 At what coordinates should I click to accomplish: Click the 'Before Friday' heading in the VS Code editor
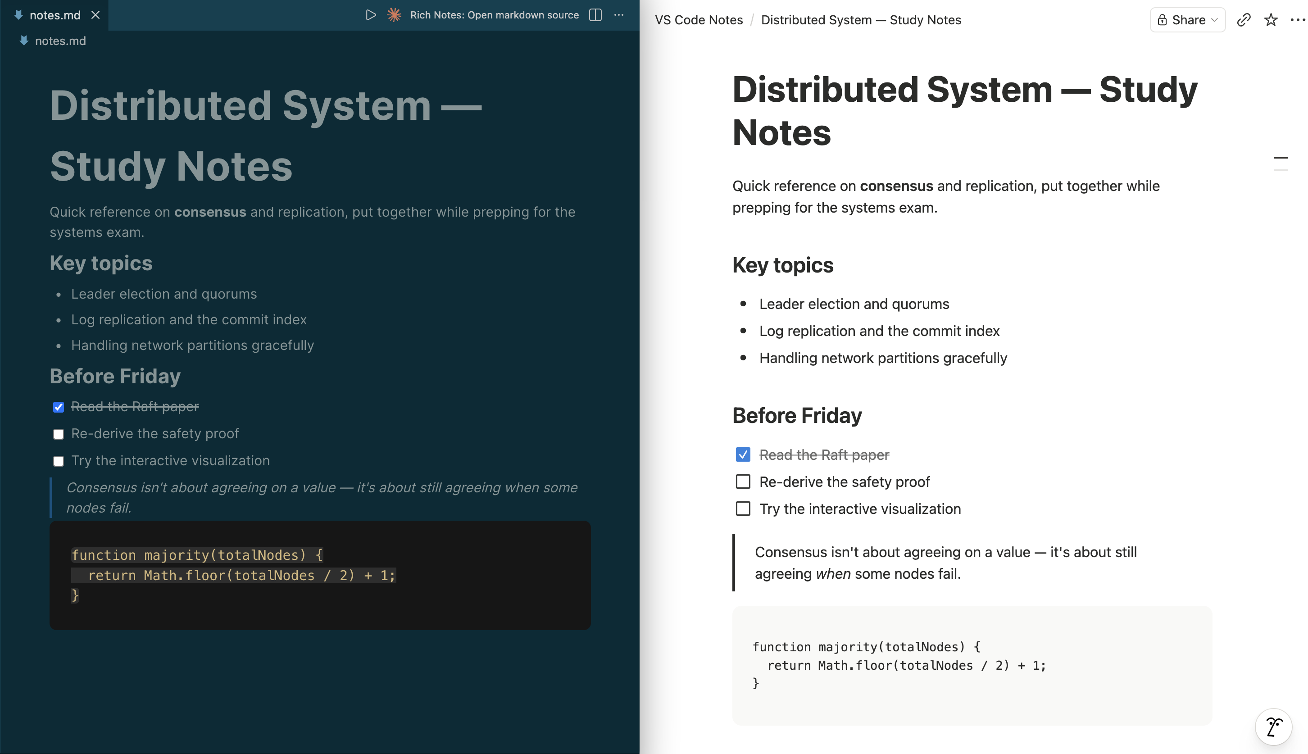(115, 376)
